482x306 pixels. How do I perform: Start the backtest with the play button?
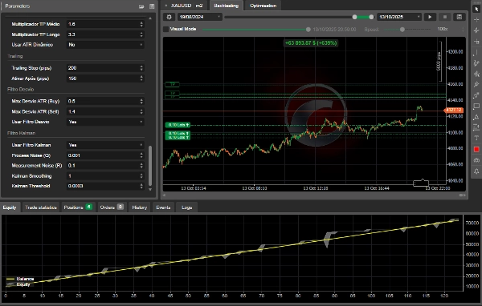[x=430, y=17]
